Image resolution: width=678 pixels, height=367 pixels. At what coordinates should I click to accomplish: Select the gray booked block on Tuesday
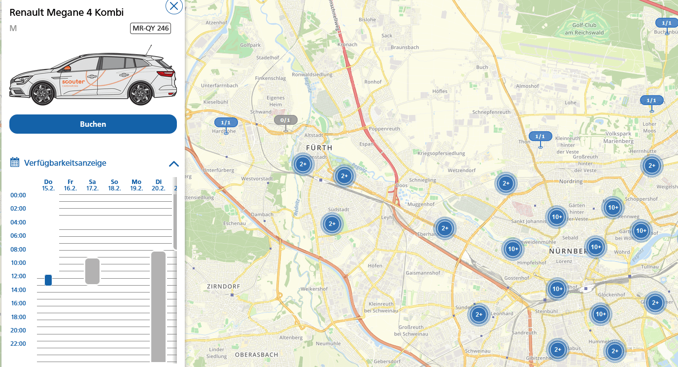[158, 307]
